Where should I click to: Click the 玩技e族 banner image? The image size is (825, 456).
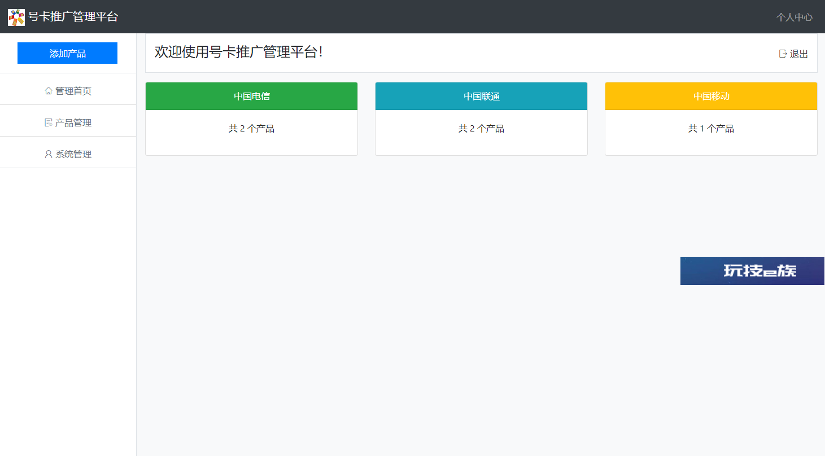[752, 271]
